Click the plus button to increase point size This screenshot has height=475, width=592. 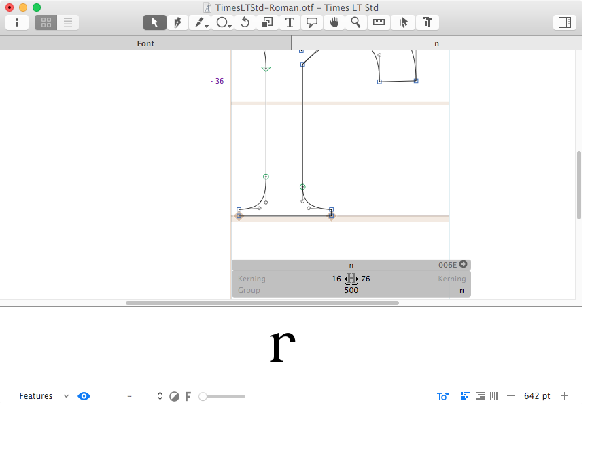pos(564,396)
